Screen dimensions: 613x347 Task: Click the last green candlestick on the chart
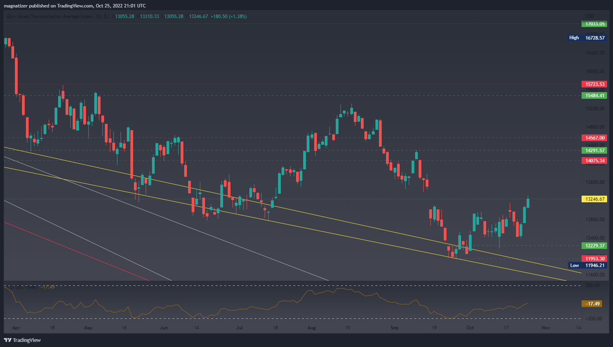[528, 203]
